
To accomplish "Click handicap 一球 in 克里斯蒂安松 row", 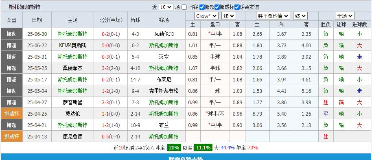I will (x=215, y=91).
